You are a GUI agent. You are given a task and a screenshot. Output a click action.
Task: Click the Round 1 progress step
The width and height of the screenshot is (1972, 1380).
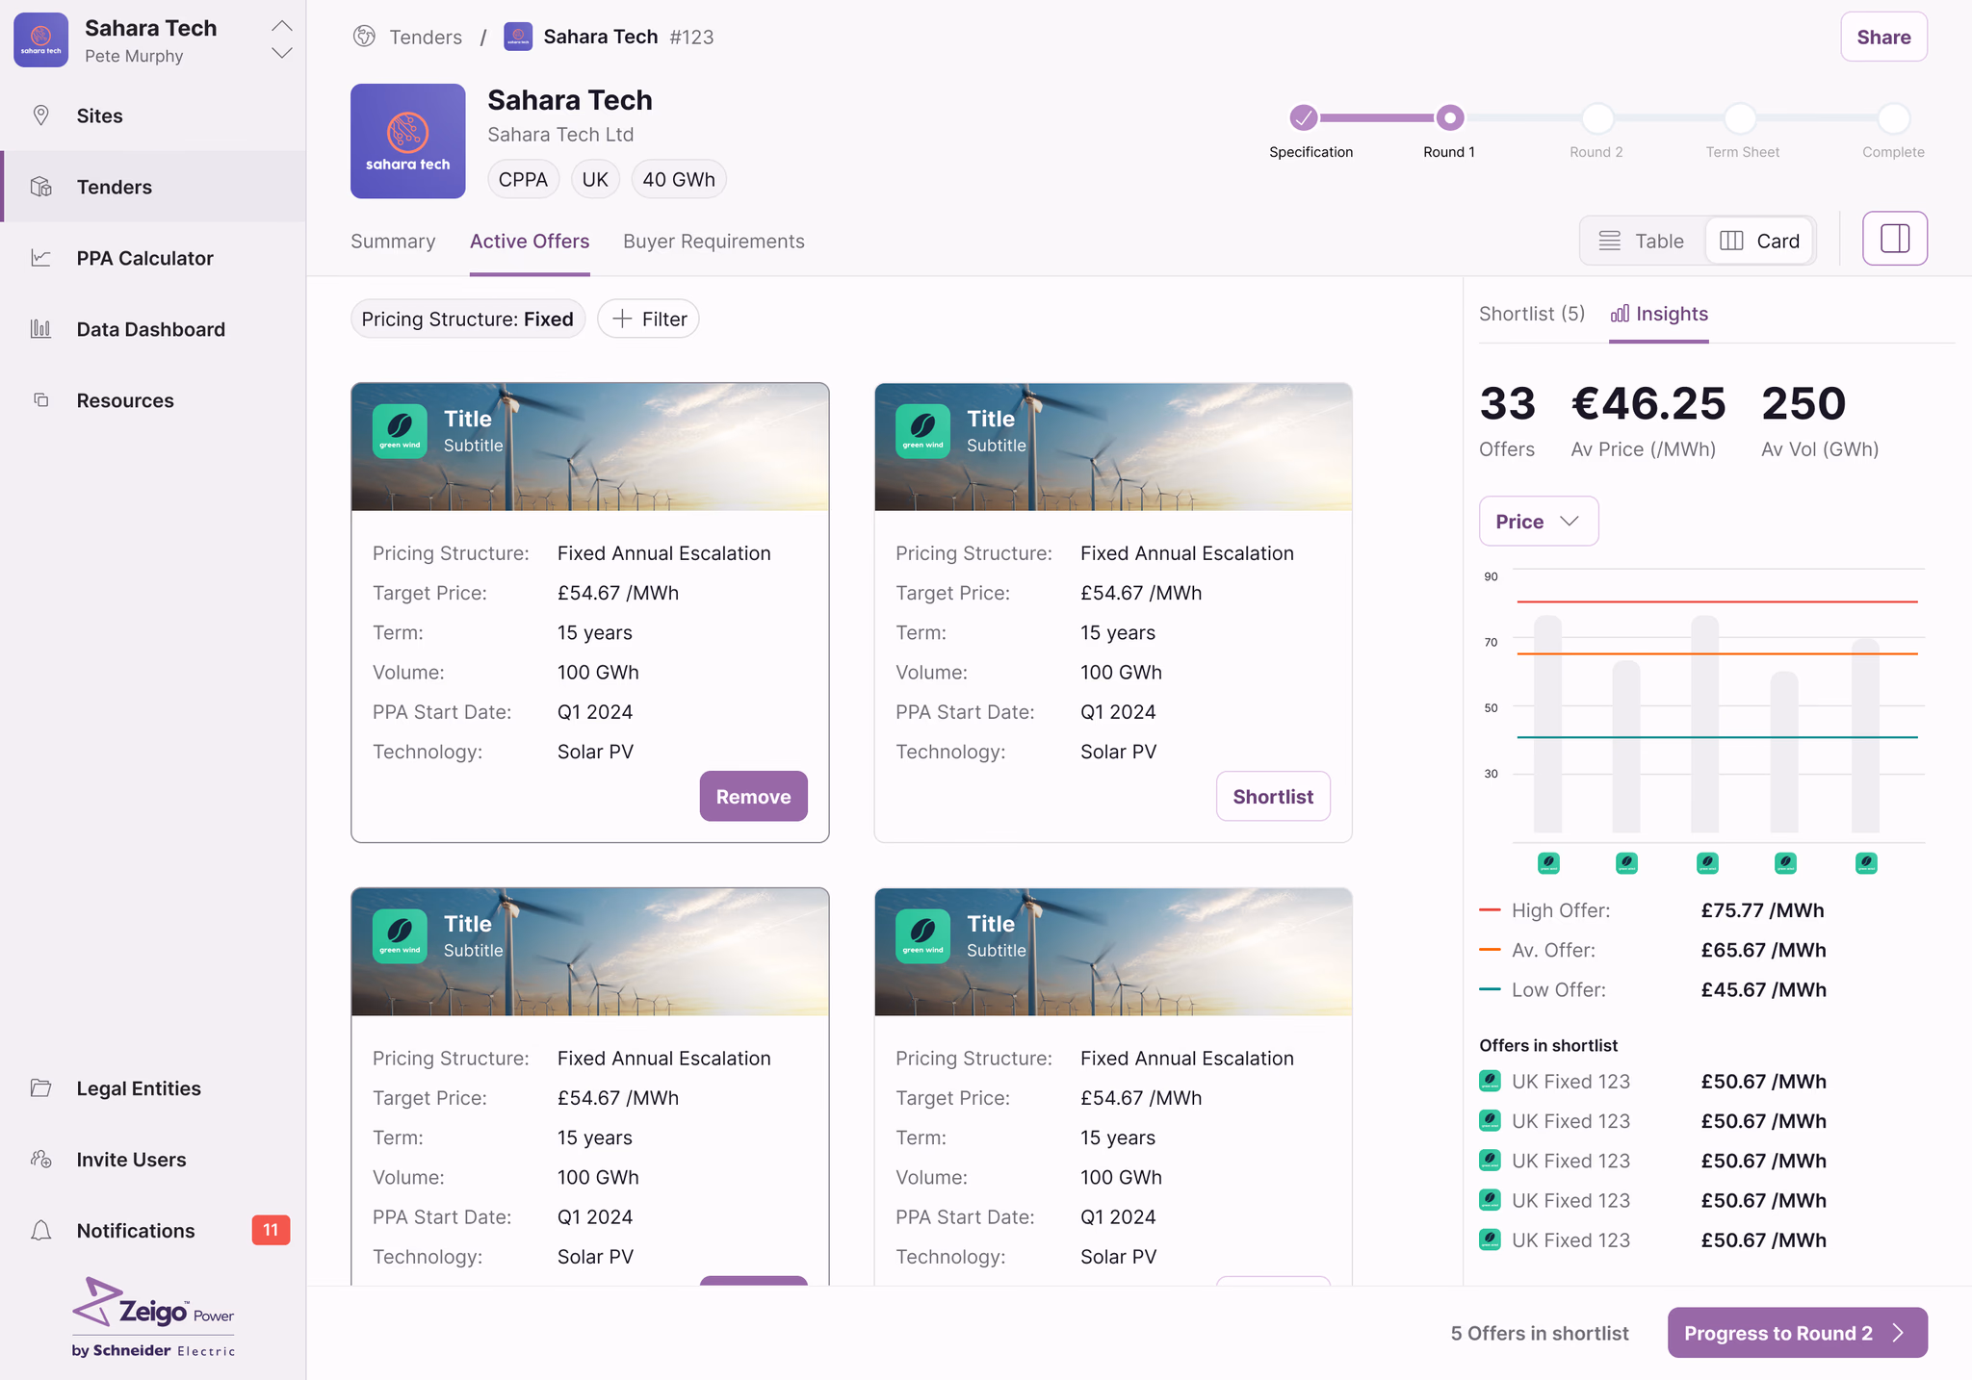click(x=1449, y=117)
